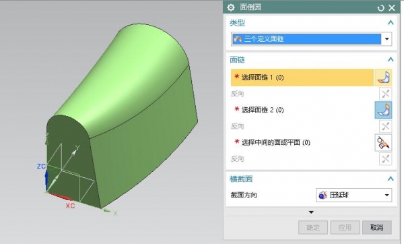The height and width of the screenshot is (244, 404).
Task: Click the face chain 2 selection icon
Action: click(383, 110)
